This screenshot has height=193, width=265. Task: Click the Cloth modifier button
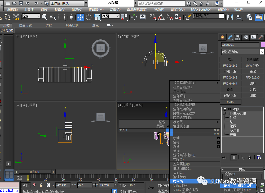(x=230, y=102)
